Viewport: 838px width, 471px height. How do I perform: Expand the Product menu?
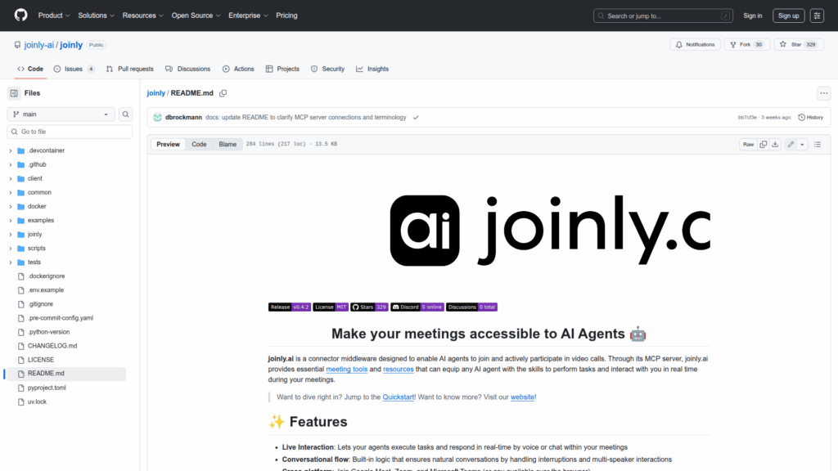coord(54,16)
